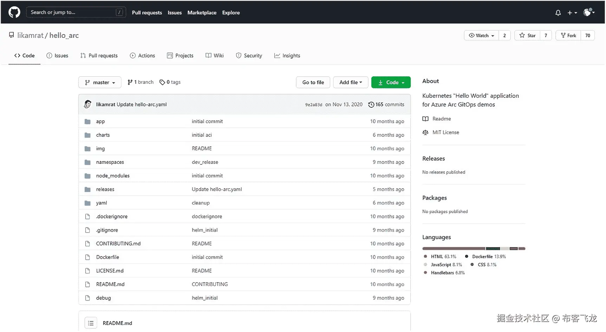This screenshot has height=332, width=606.
Task: Open the Wiki tab
Action: click(x=215, y=55)
